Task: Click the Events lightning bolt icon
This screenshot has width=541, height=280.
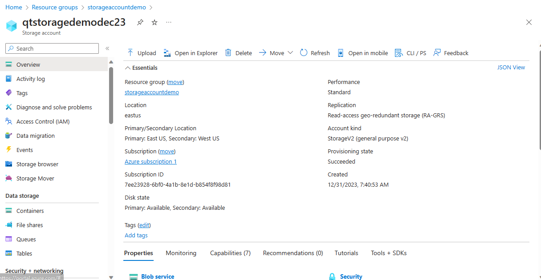Action: (x=8, y=150)
